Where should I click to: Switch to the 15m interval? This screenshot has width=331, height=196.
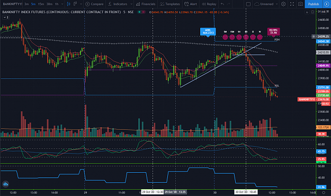[41, 4]
